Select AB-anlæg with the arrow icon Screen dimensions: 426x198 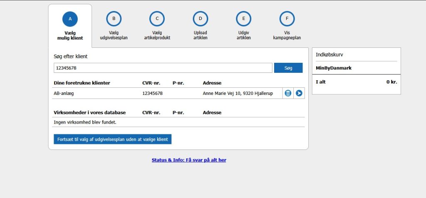click(299, 93)
